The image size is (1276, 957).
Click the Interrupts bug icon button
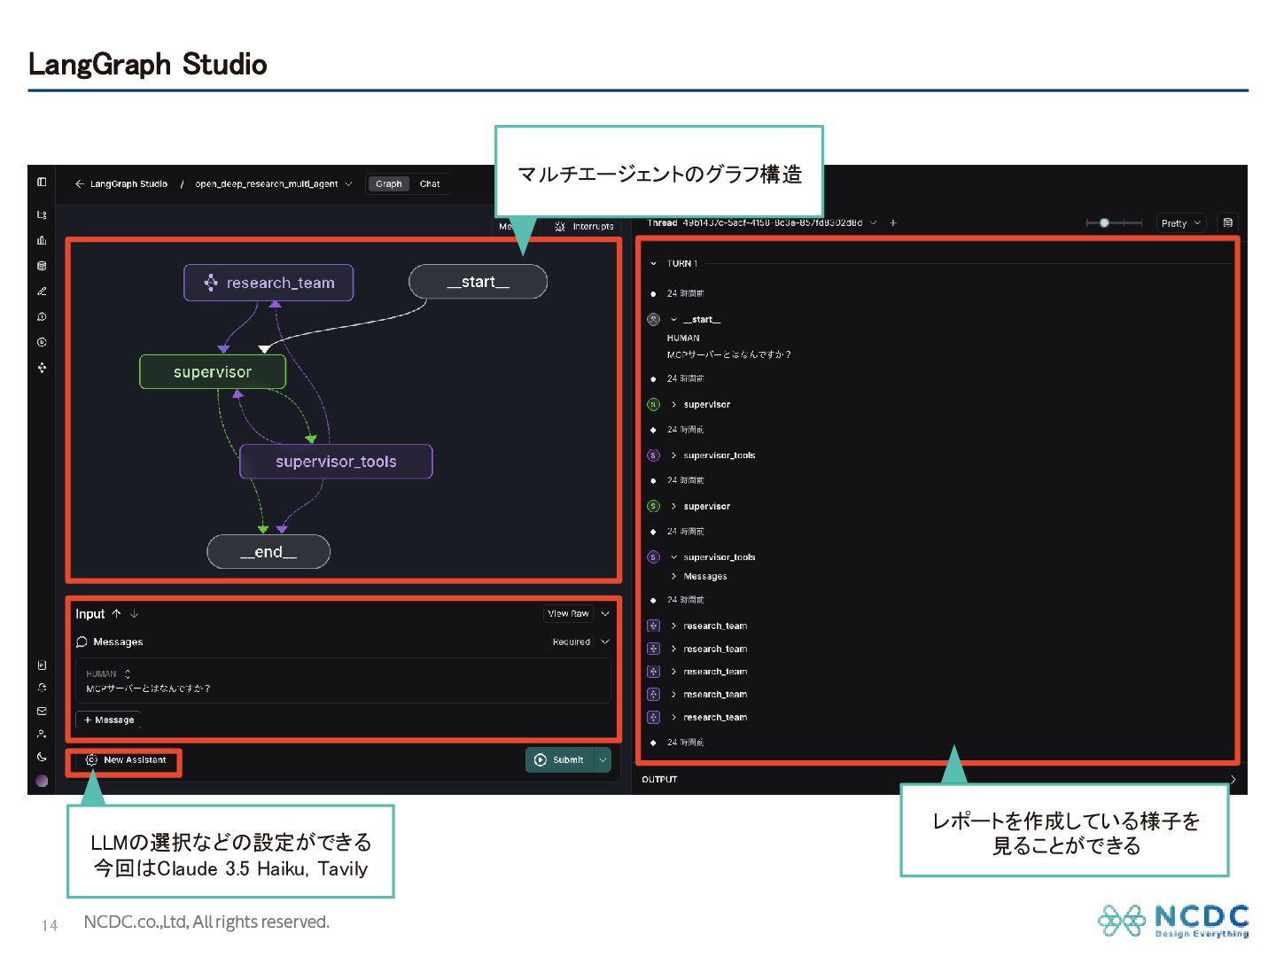click(584, 227)
